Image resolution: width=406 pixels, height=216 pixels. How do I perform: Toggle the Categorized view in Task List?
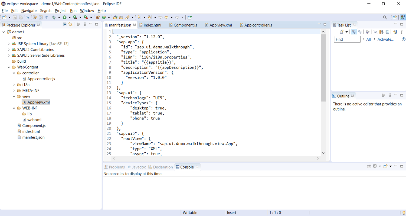pos(354,32)
